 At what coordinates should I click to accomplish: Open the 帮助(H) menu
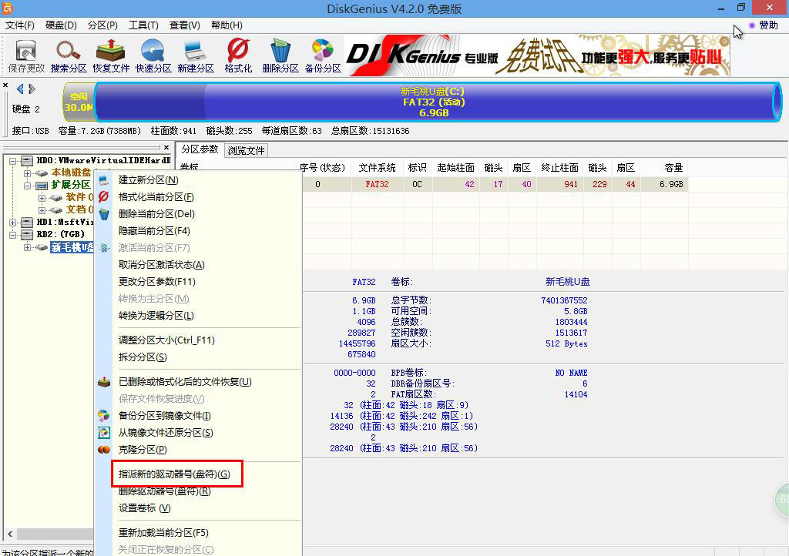pos(227,25)
